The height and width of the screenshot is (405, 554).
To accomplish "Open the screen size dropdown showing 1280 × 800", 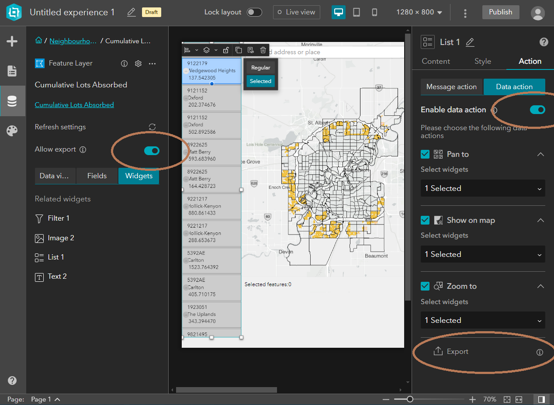I will [x=419, y=12].
